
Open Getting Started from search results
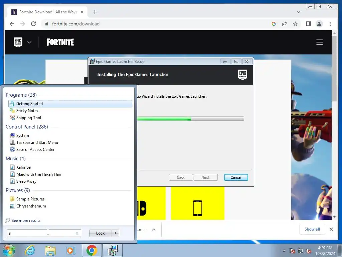coord(70,104)
